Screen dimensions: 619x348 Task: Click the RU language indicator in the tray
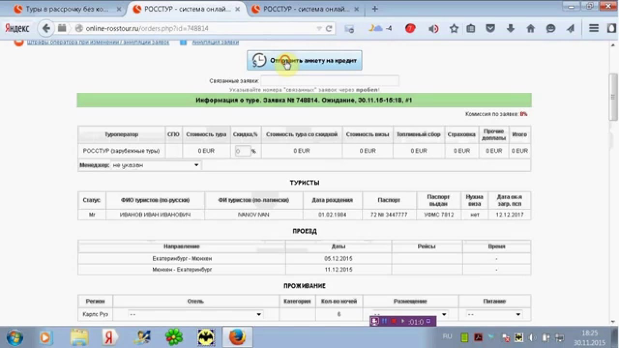[x=447, y=336]
